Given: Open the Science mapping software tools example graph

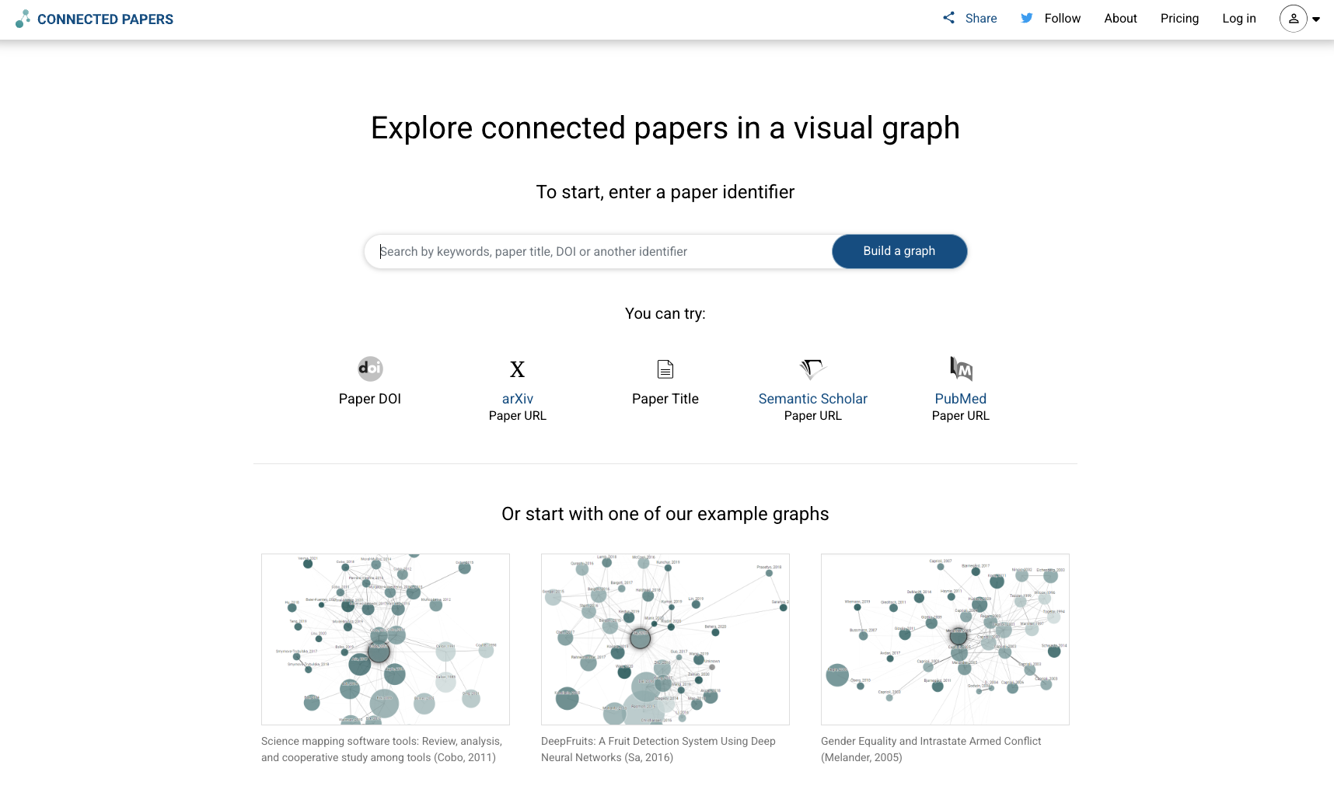Looking at the screenshot, I should tap(386, 639).
